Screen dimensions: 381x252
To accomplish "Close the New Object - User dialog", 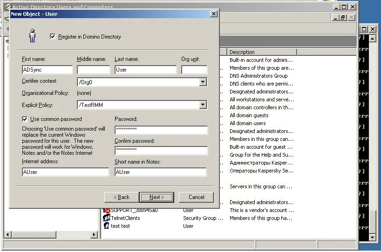I will (213, 14).
